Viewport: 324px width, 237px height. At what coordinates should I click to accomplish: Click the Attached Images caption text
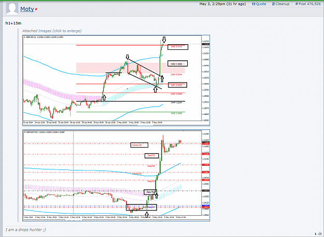click(52, 31)
